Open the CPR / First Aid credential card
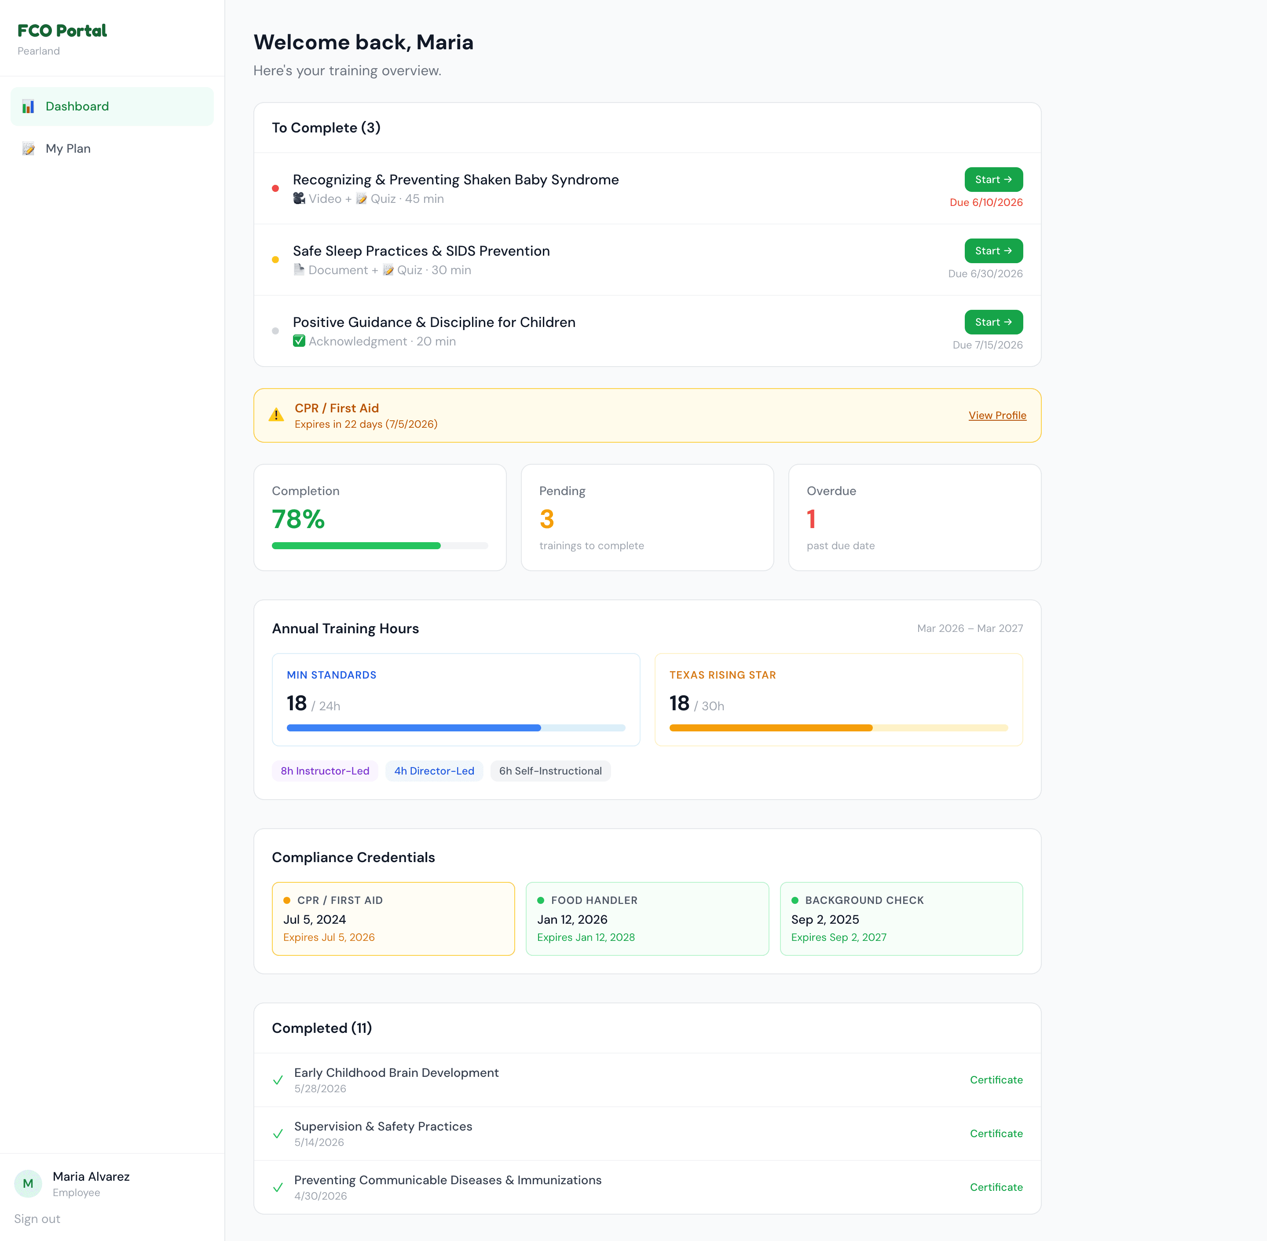Screen dimensions: 1267x1241 click(393, 919)
